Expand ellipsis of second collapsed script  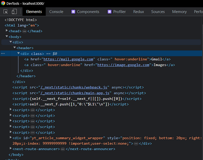pyautogui.click(x=32, y=116)
